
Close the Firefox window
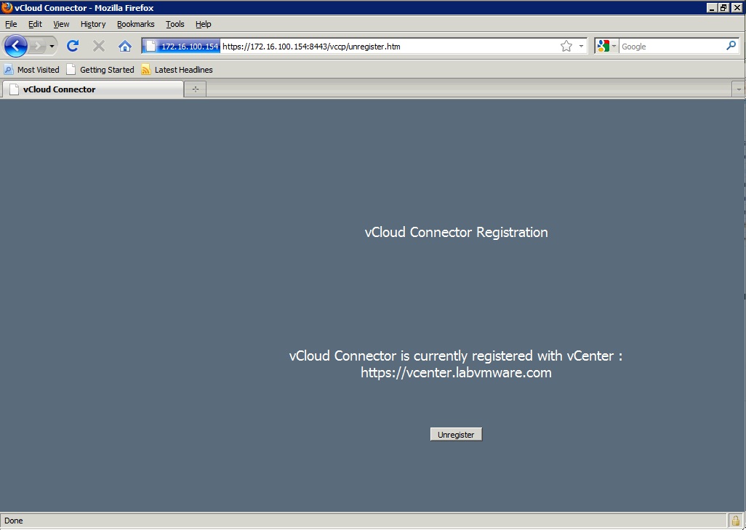(737, 7)
